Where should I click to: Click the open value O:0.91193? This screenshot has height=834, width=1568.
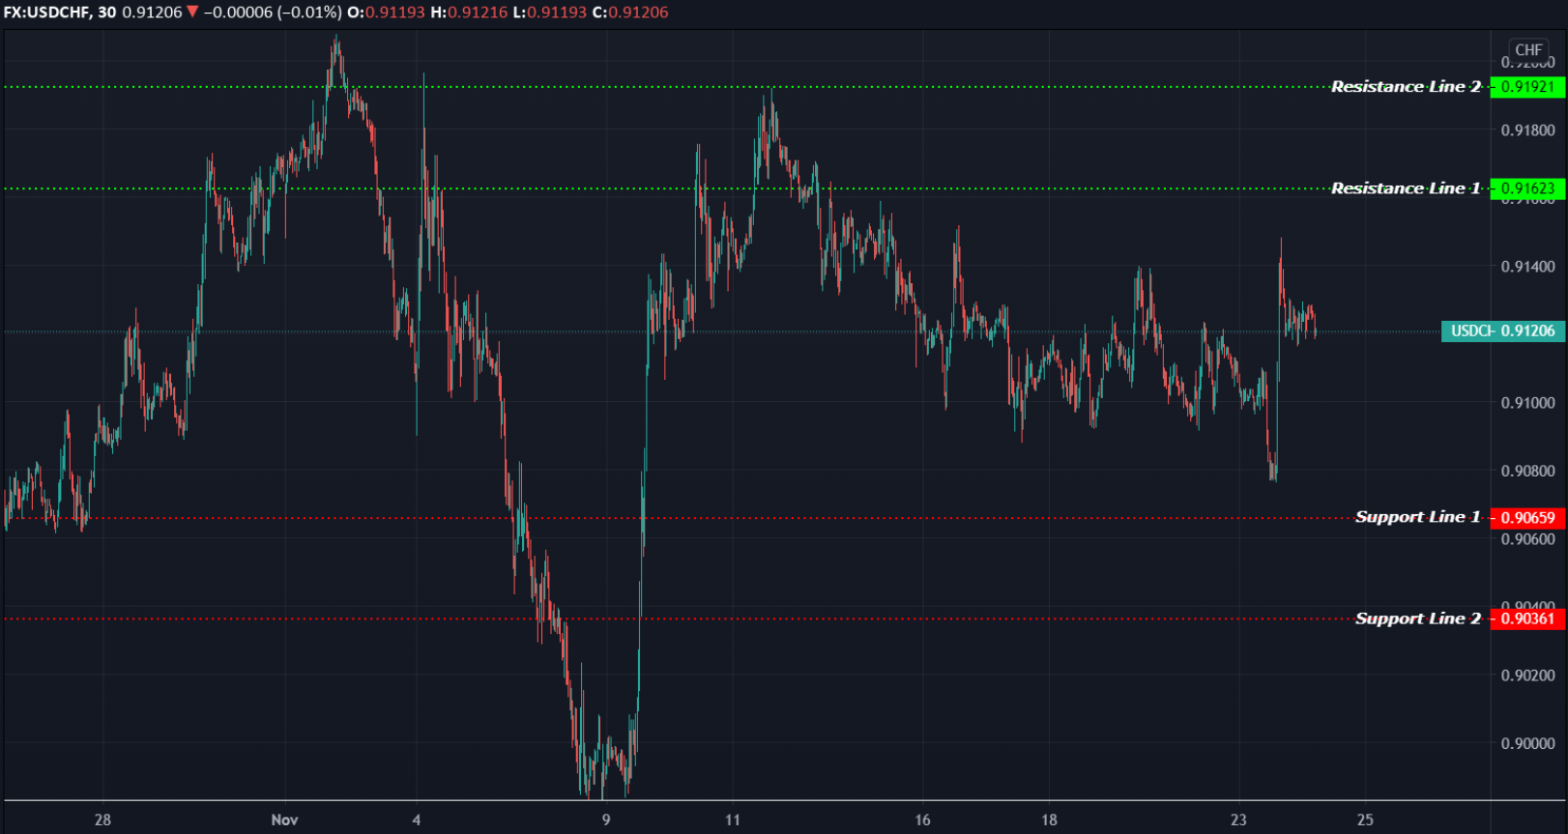(386, 13)
